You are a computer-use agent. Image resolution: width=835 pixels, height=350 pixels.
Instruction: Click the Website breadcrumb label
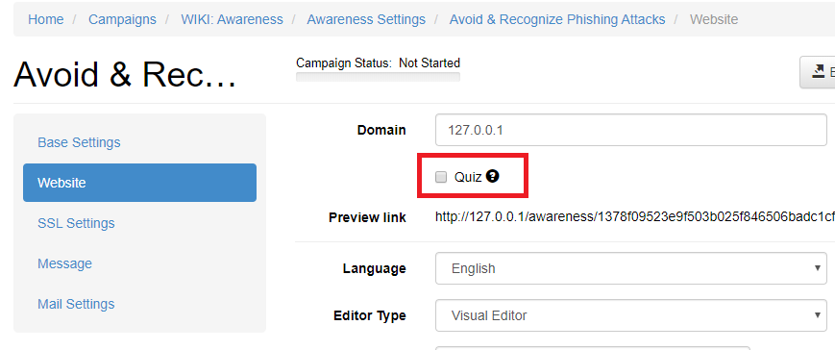click(x=714, y=19)
